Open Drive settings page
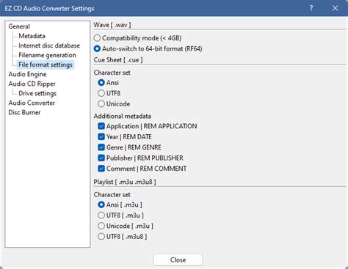 [x=37, y=93]
